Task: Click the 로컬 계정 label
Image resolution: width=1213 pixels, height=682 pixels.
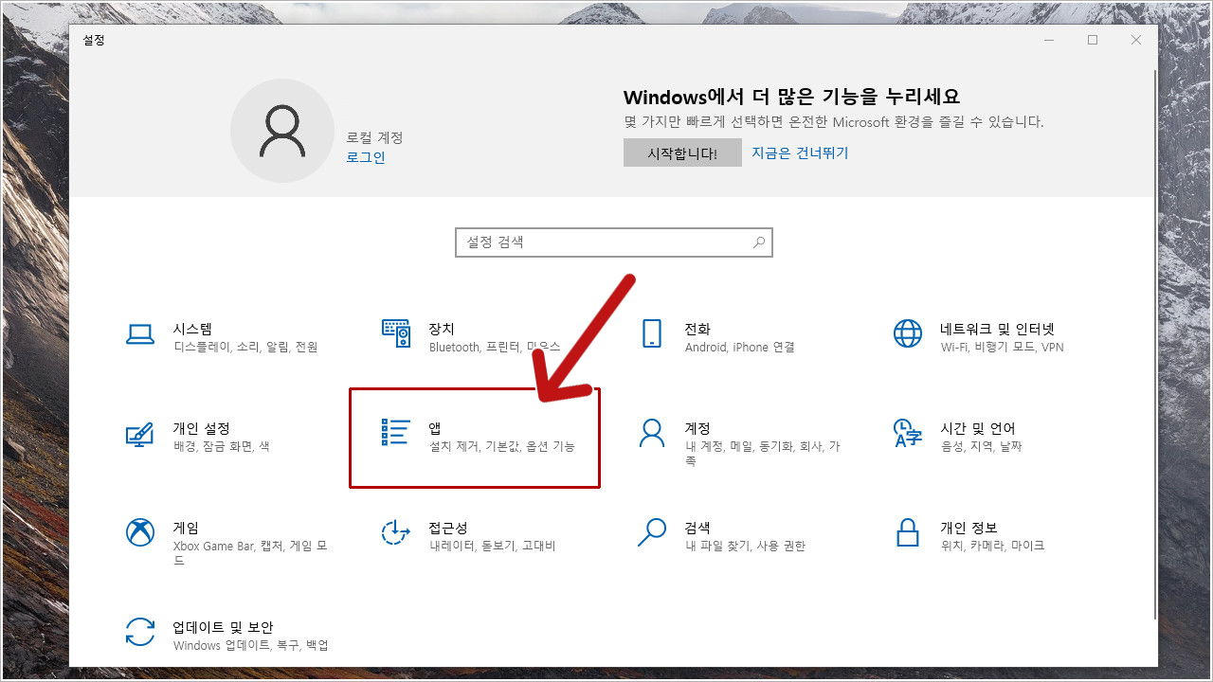Action: click(374, 137)
